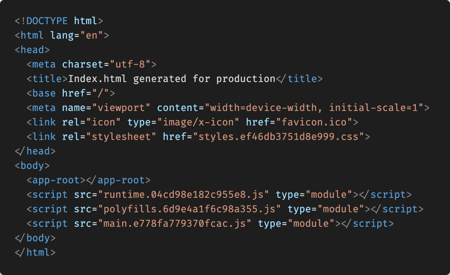Click the opening body tag
450x275 pixels.
point(33,166)
